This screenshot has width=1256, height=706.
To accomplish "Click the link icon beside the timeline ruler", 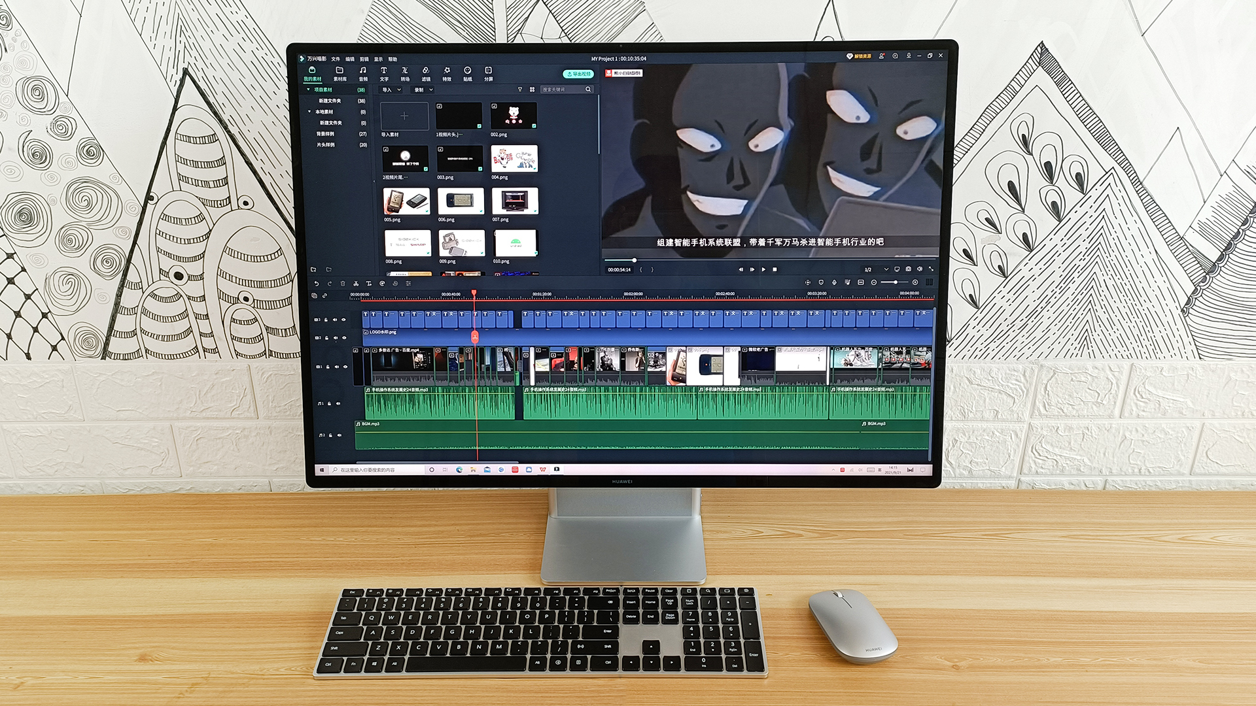I will point(324,295).
